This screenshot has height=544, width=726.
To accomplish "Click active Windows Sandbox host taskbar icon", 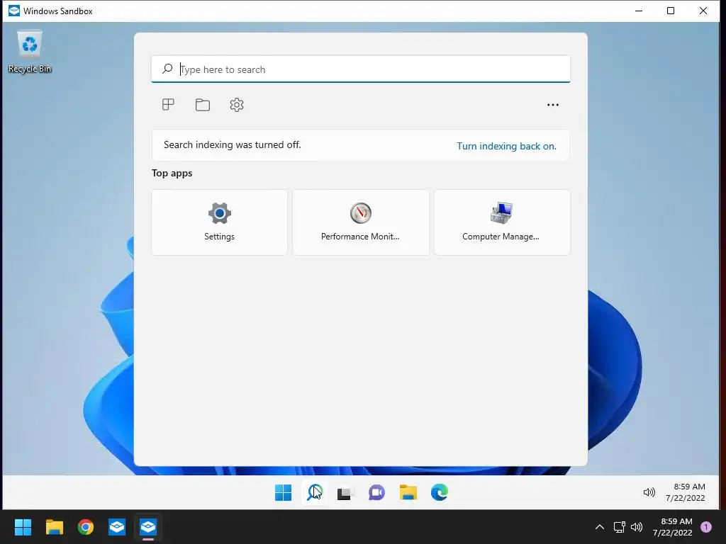I will point(148,527).
